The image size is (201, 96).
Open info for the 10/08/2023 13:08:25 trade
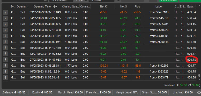(5, 66)
